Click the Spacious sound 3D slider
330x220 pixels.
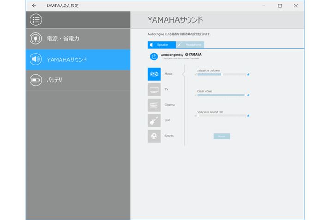222,116
